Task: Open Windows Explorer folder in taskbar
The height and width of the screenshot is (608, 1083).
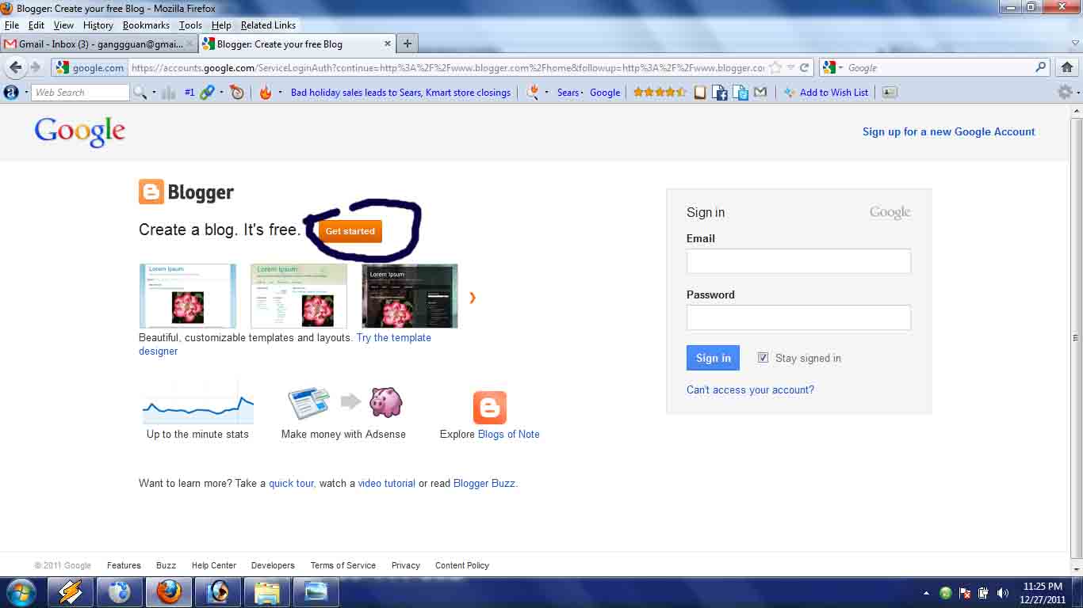Action: pyautogui.click(x=266, y=592)
